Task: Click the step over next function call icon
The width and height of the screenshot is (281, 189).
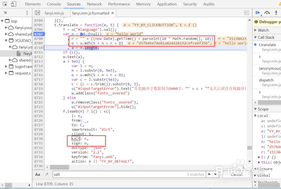Action: click(267, 13)
